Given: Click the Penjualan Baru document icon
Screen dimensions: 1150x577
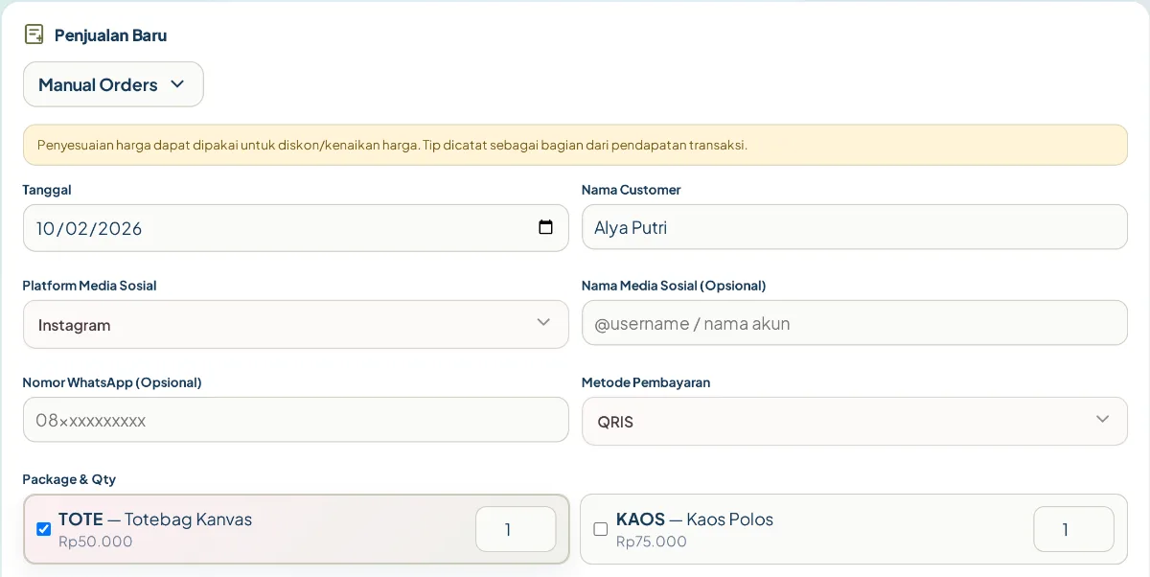Looking at the screenshot, I should tap(34, 35).
